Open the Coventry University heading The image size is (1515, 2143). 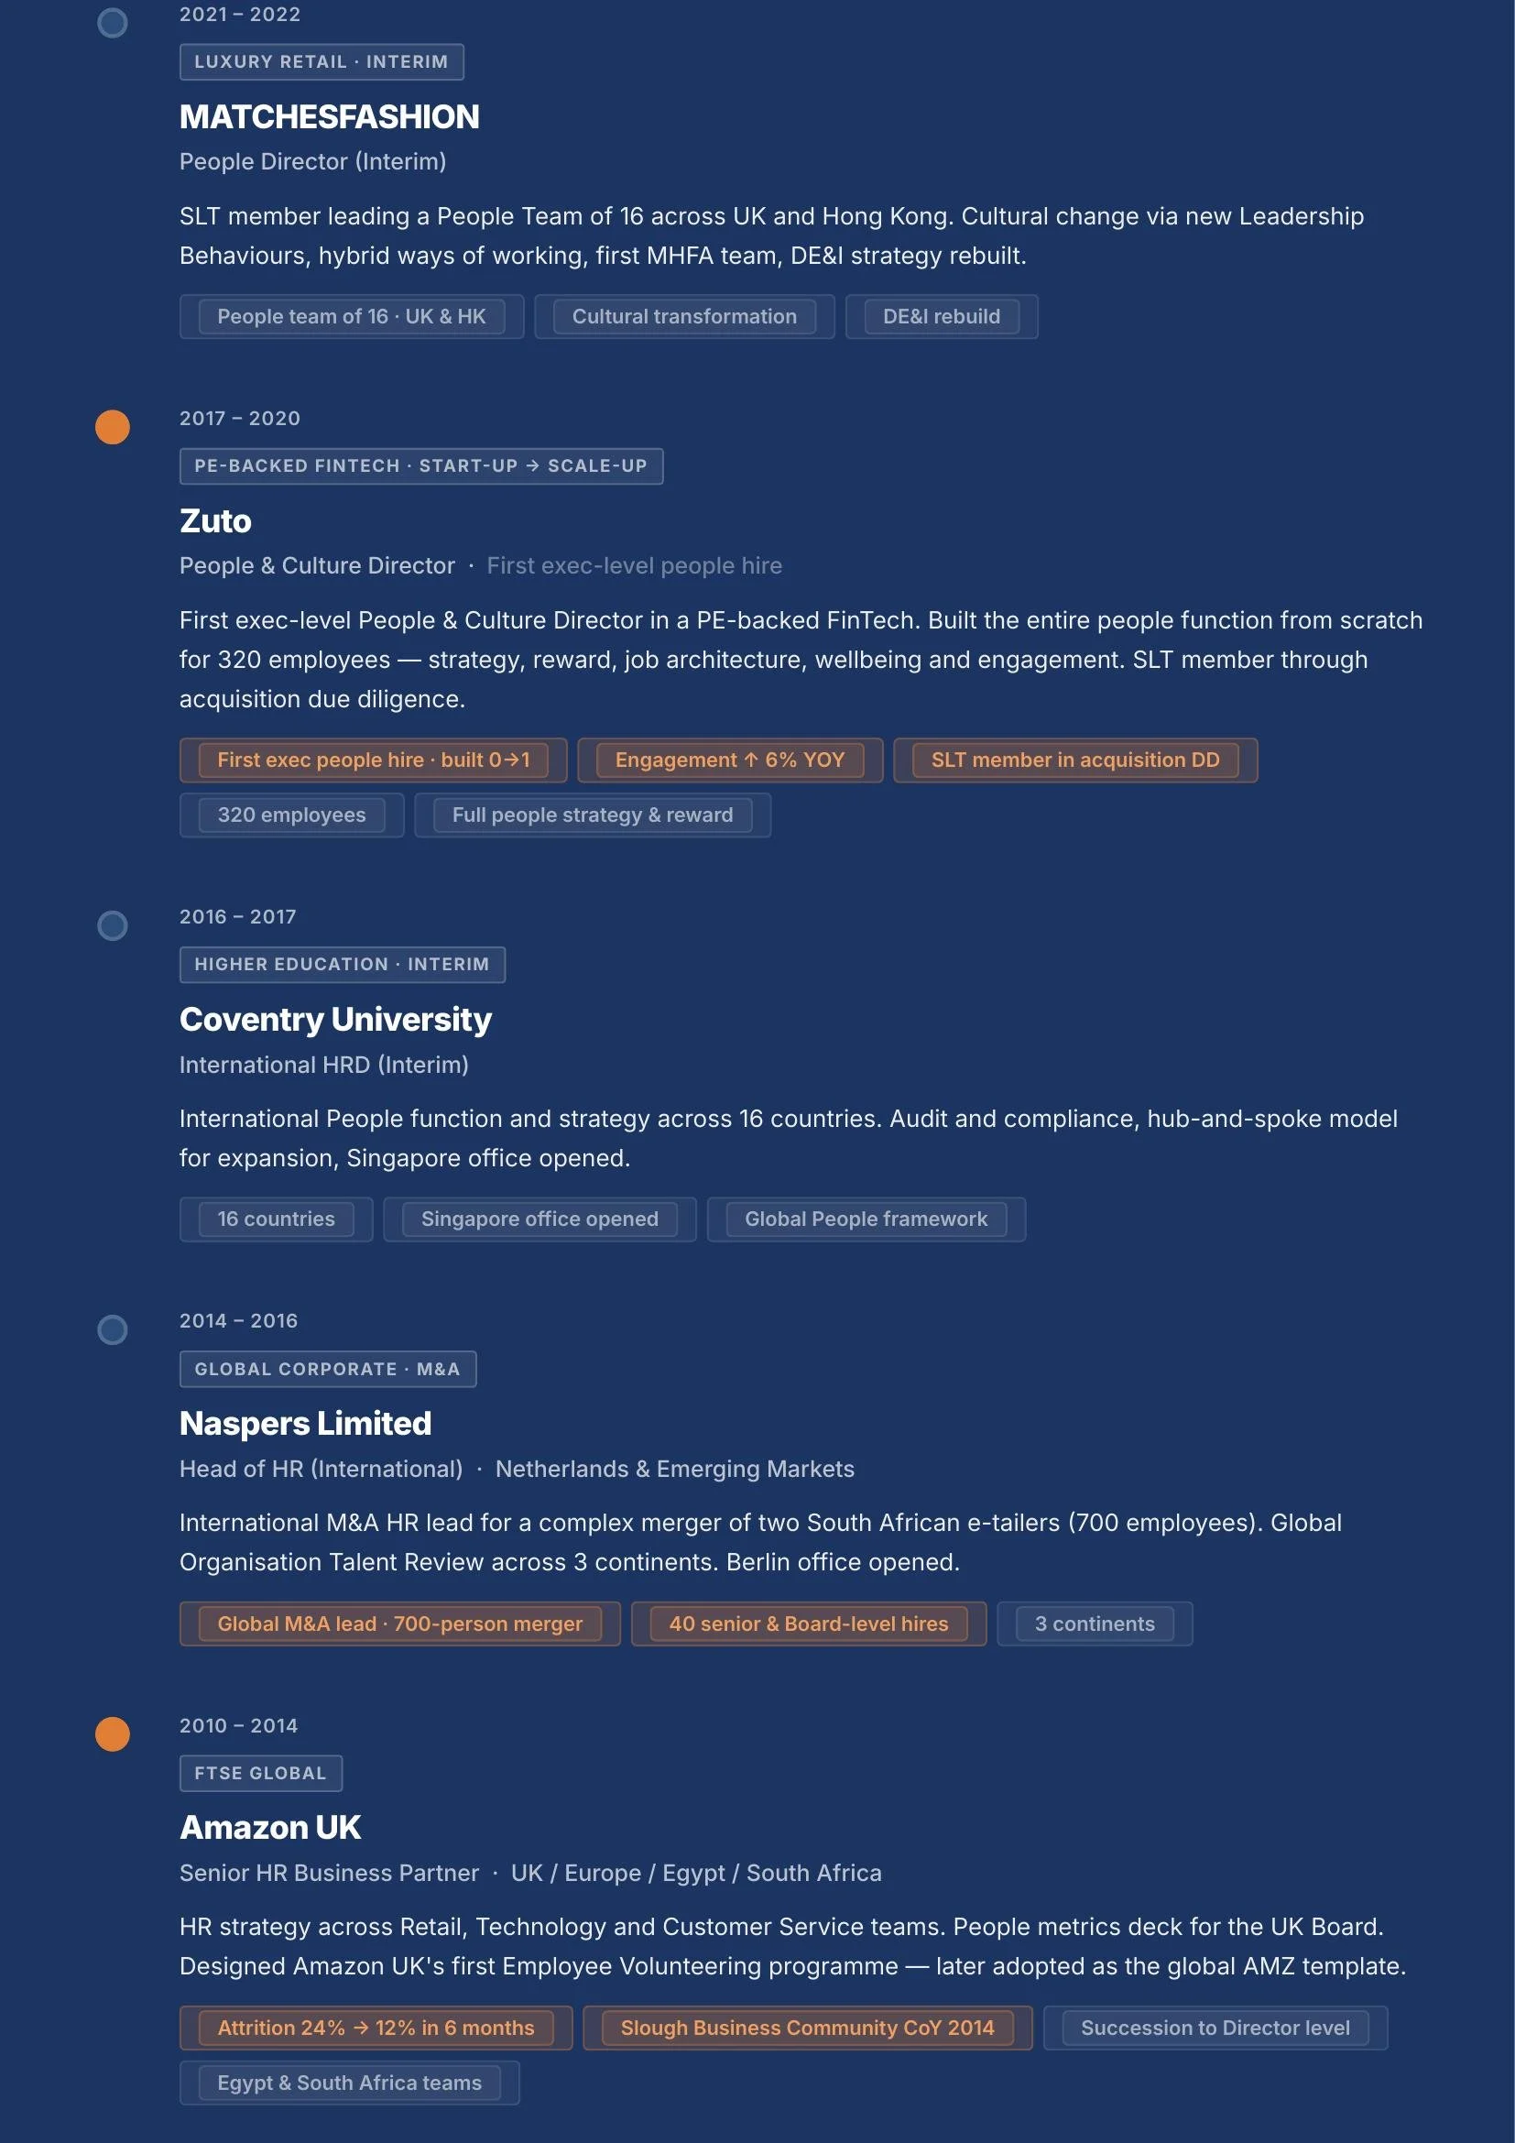pos(335,1019)
